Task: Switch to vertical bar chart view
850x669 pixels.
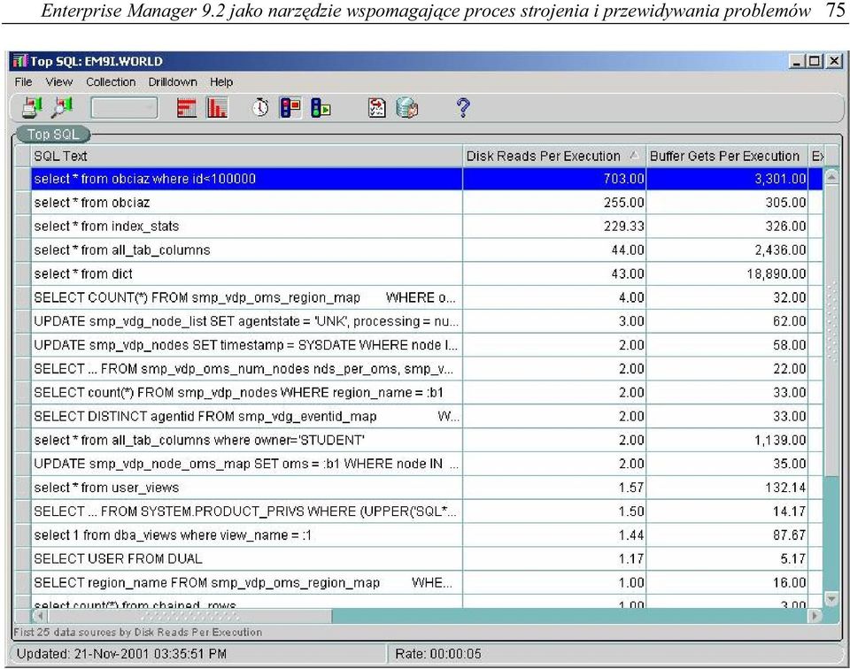Action: [x=218, y=107]
